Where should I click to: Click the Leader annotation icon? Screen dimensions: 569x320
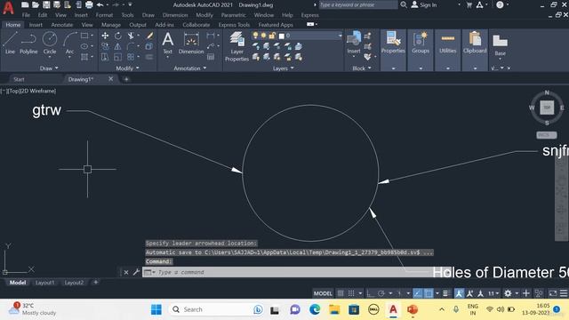click(211, 46)
